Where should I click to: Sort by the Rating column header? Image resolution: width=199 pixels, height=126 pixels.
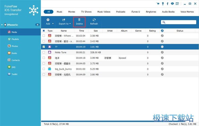pyautogui.click(x=152, y=31)
